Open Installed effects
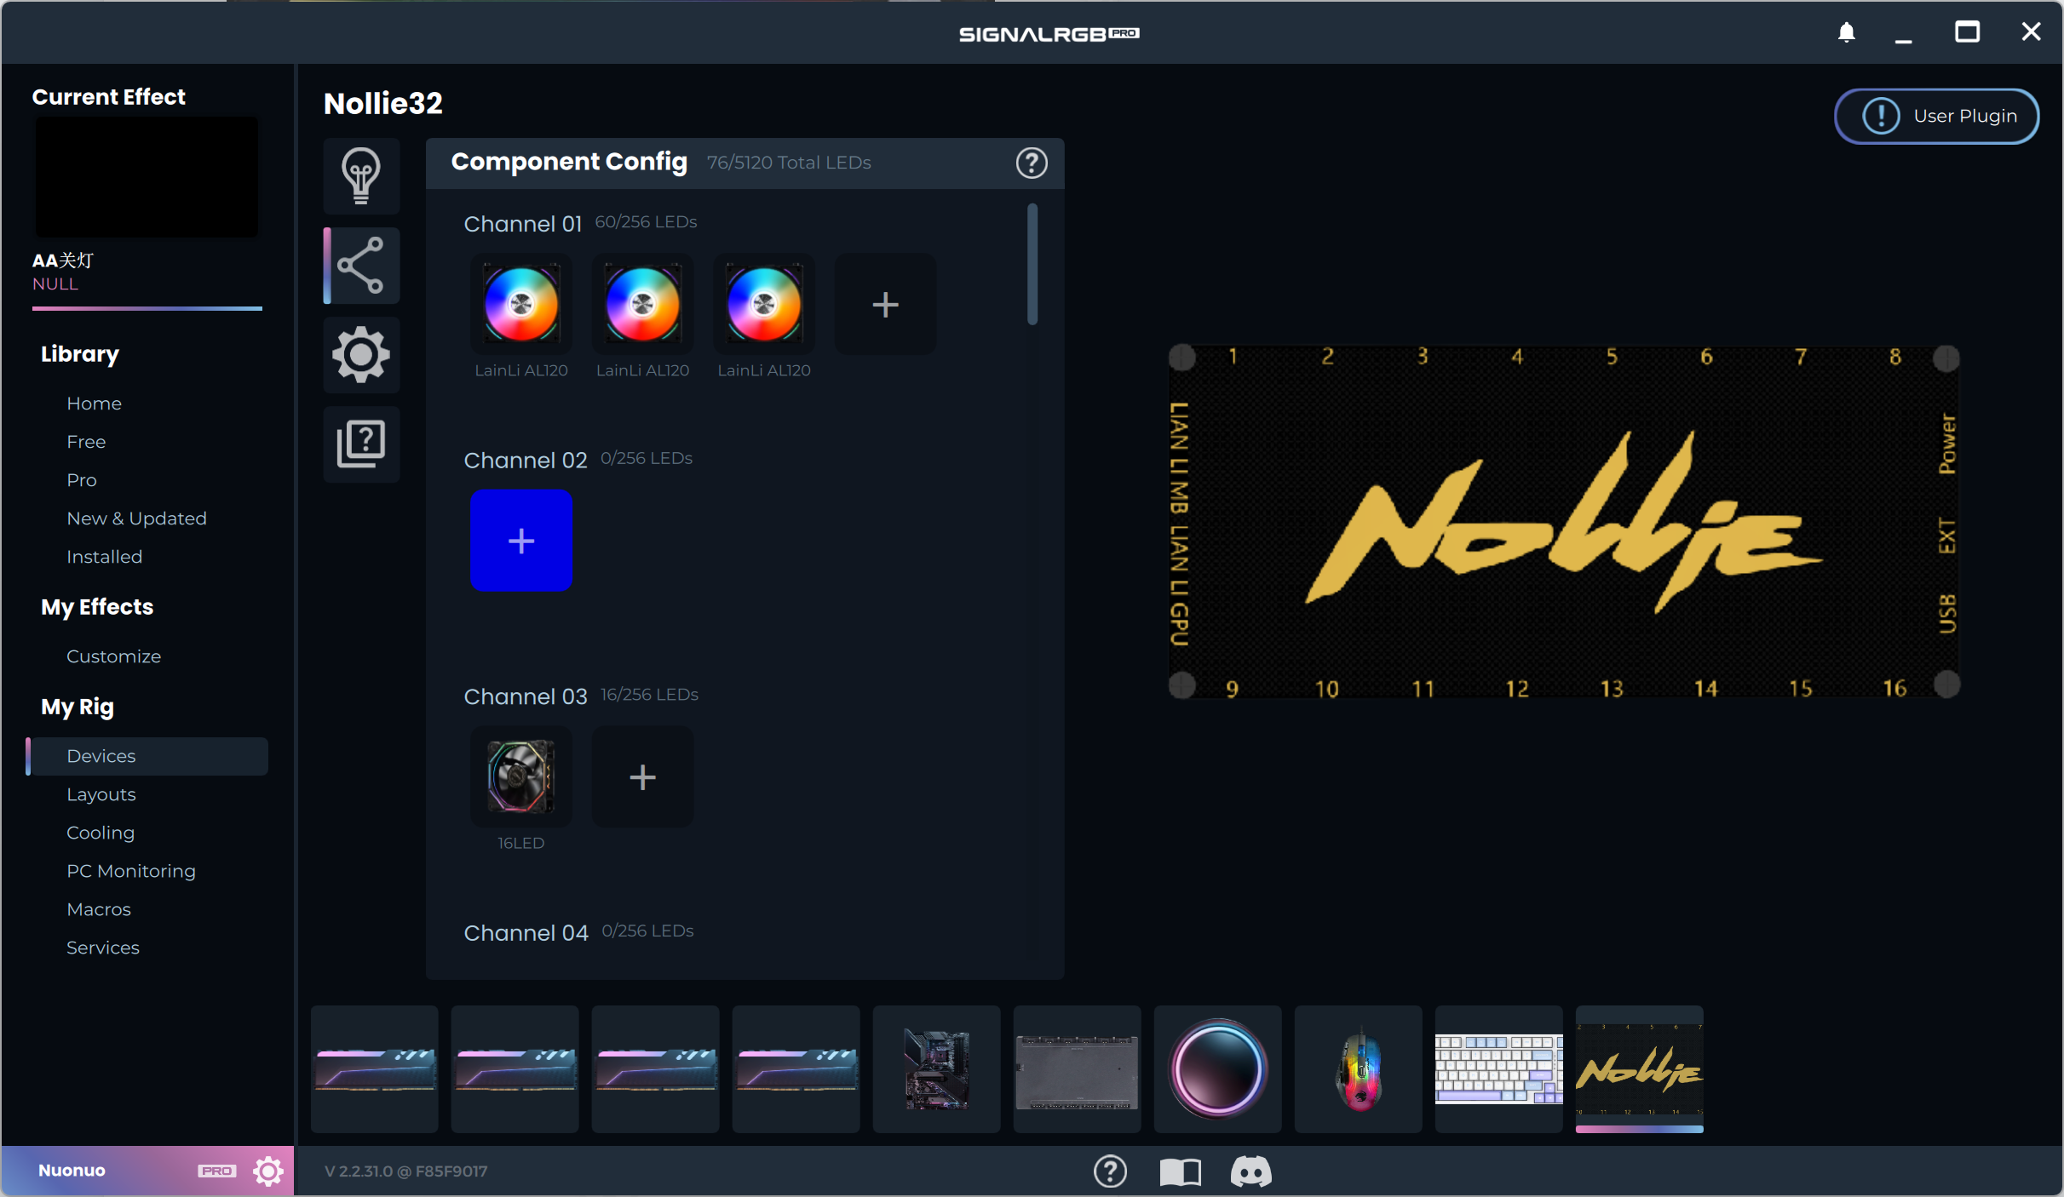This screenshot has height=1197, width=2064. 104,557
